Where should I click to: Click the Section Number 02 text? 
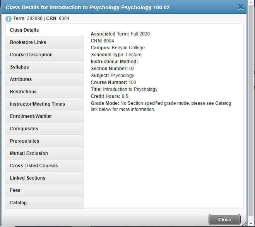tap(113, 69)
